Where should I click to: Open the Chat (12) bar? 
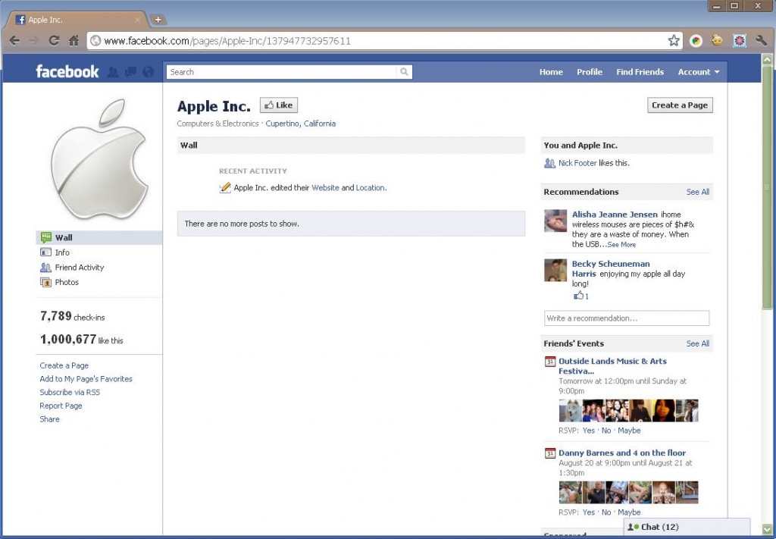pos(687,527)
